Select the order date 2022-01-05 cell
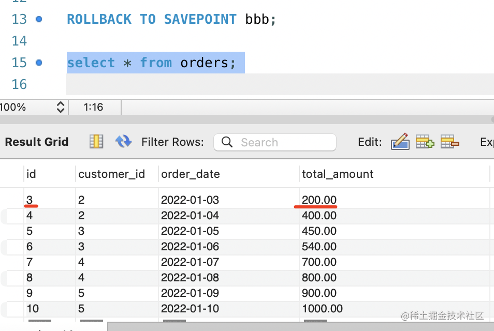The width and height of the screenshot is (494, 331). 190,231
